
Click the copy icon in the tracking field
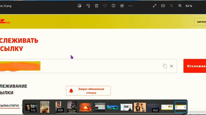click(x=165, y=66)
